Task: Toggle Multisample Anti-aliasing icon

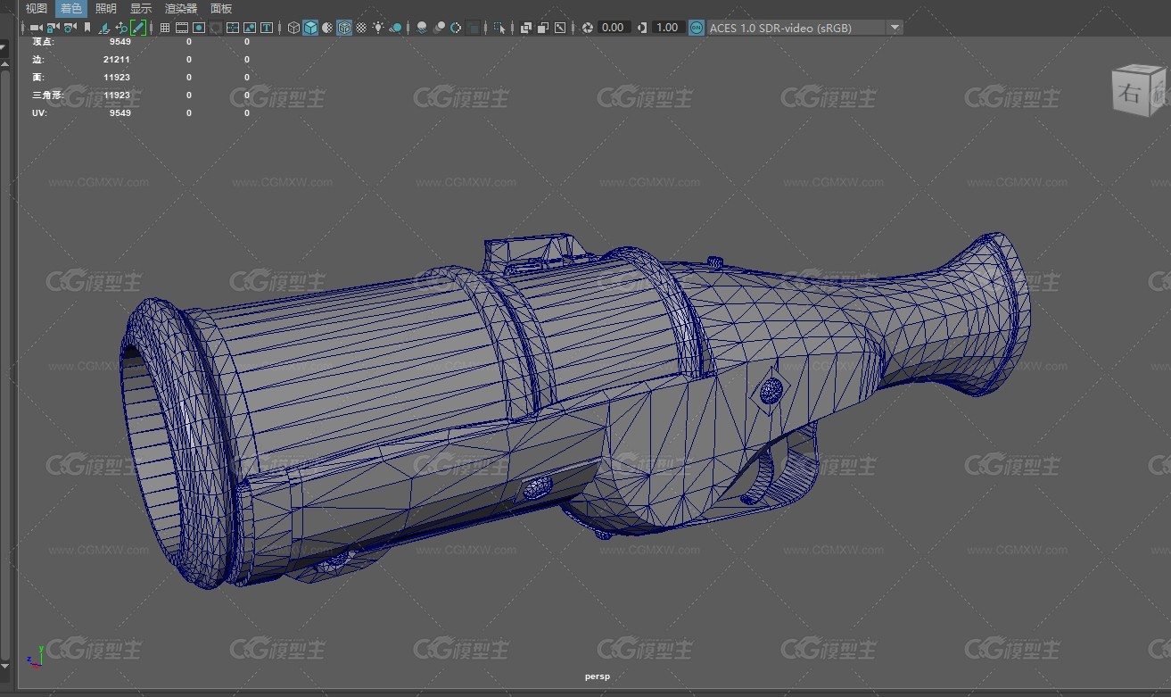Action: coord(455,28)
